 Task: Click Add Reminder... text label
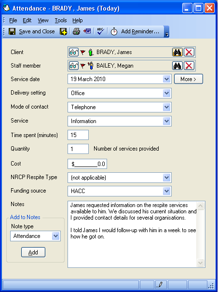(140, 31)
